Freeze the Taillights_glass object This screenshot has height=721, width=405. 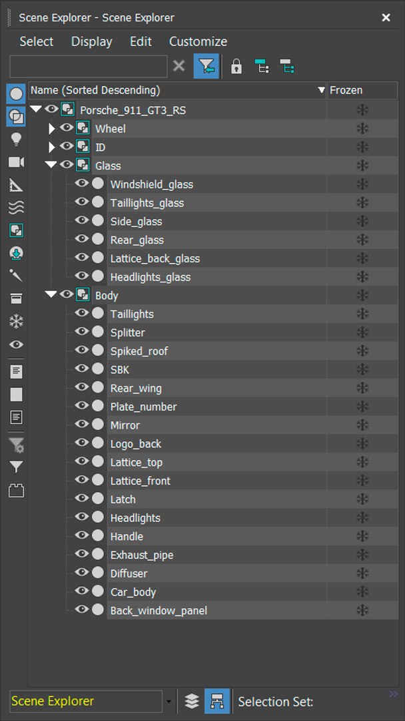(362, 203)
